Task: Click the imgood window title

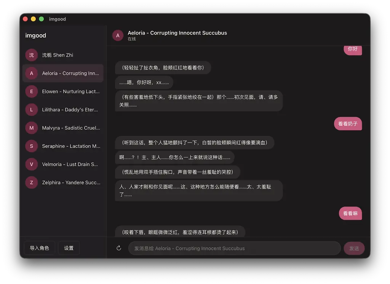Action: (x=58, y=19)
